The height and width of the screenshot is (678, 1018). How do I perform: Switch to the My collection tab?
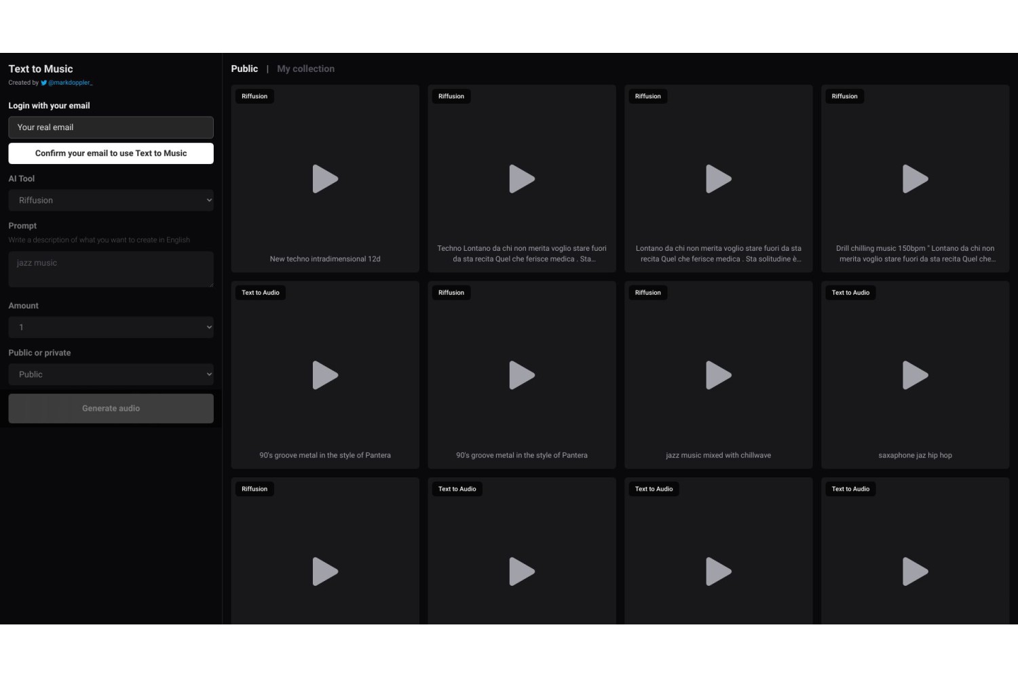click(305, 68)
